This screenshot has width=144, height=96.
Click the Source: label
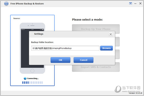pyautogui.click(x=16, y=19)
